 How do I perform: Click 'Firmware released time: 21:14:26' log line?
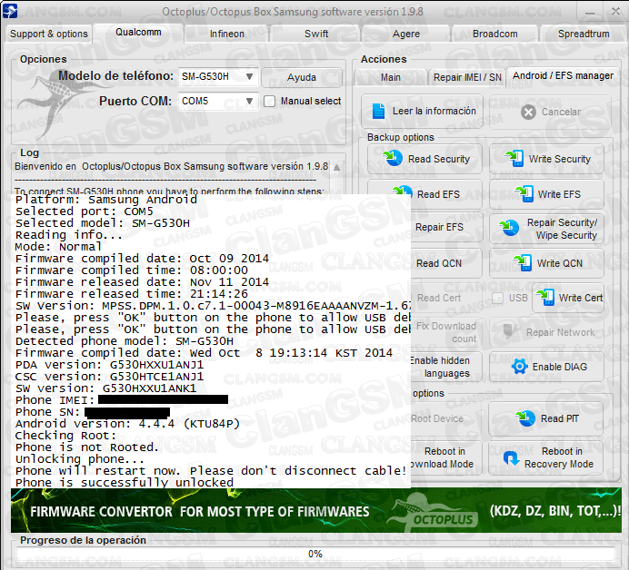coord(132,293)
